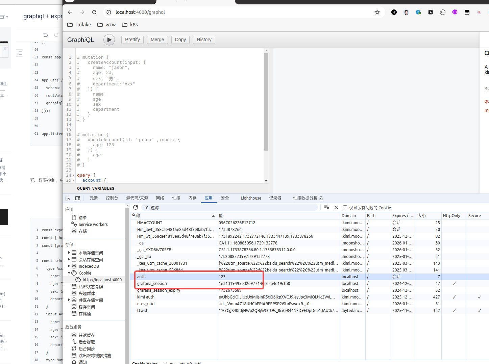
Task: Click the Prettify button
Action: [132, 40]
